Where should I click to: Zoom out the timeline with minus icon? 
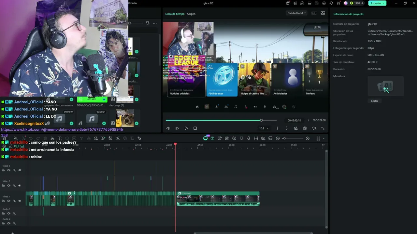coord(278,138)
